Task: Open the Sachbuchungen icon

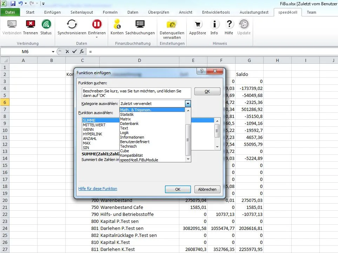Action: [x=140, y=24]
